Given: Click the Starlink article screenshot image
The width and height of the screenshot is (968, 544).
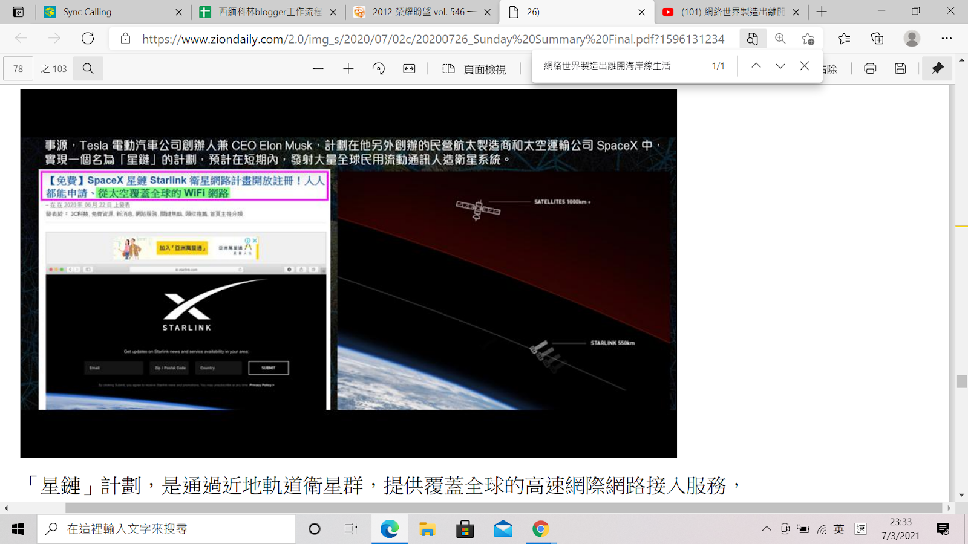Looking at the screenshot, I should 185,290.
